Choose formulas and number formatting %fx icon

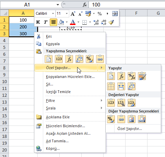131,76
